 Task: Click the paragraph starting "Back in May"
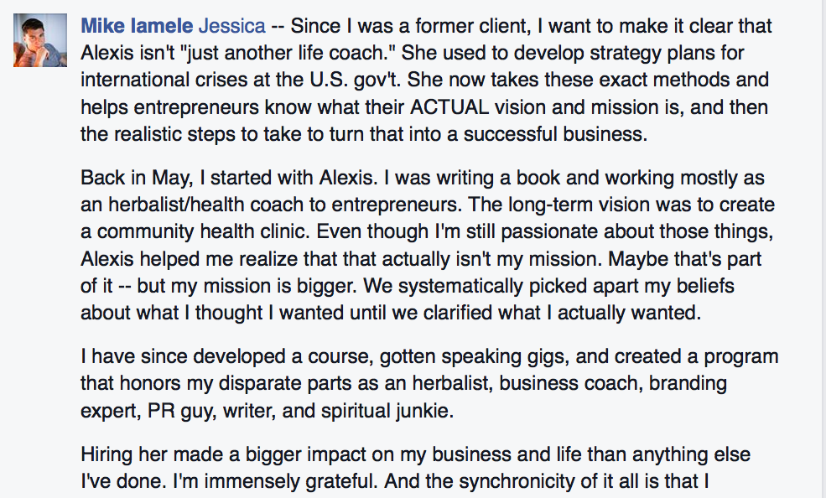428,246
